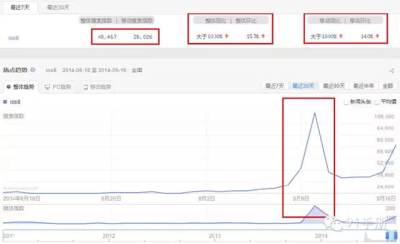The width and height of the screenshot is (400, 244).
Task: Tick the 新闻头条 checkbox
Action: tap(346, 102)
